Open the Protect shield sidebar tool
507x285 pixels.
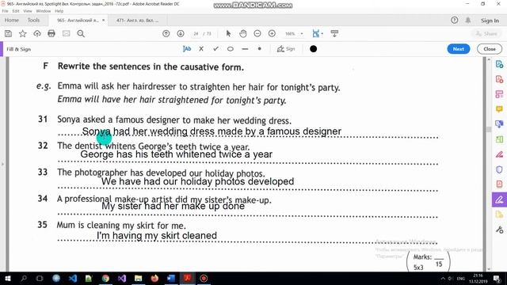pos(499,169)
